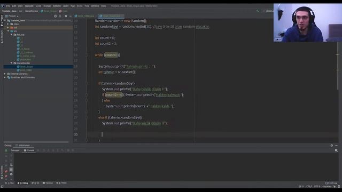Collapse the src folder
The image size is (342, 192).
coord(9,31)
